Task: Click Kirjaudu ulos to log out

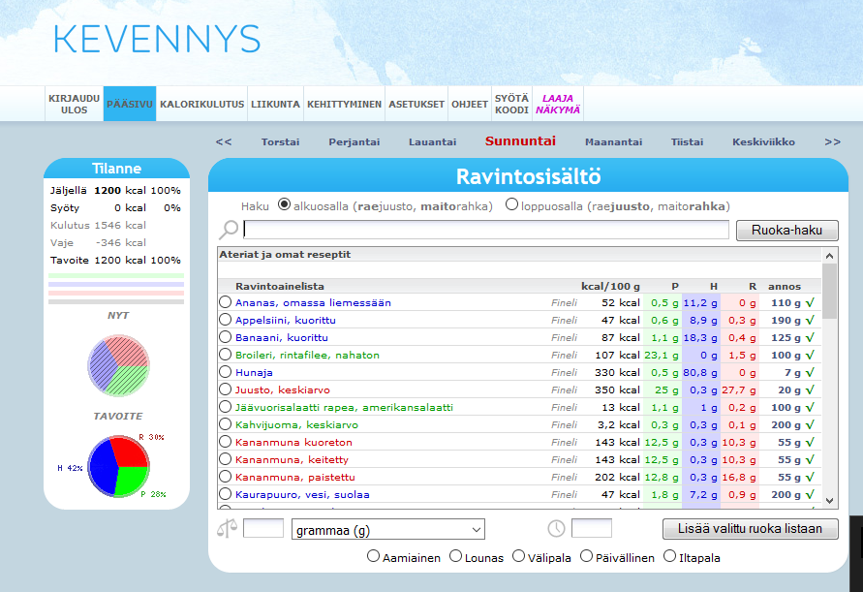Action: (x=74, y=104)
